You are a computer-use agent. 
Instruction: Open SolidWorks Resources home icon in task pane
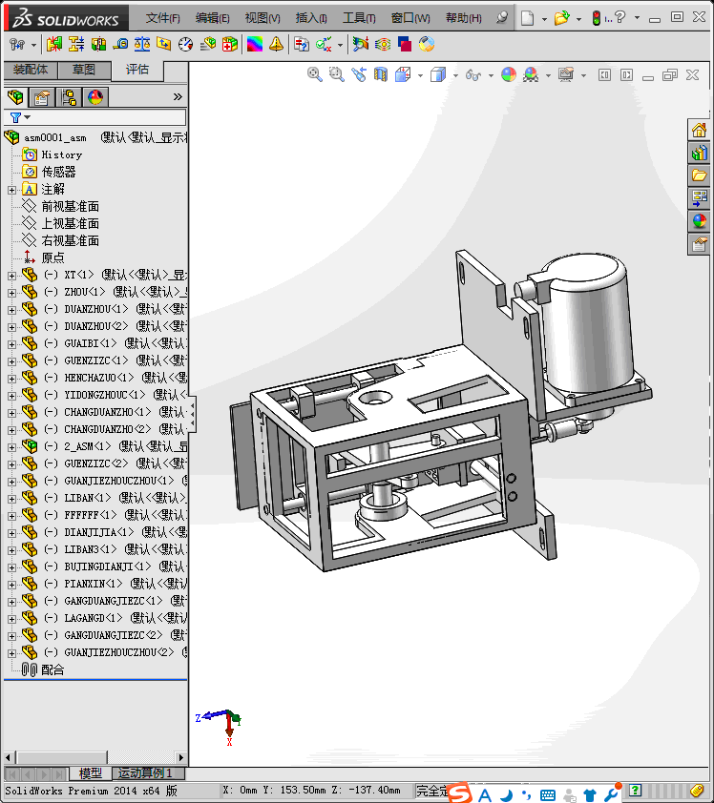[699, 131]
